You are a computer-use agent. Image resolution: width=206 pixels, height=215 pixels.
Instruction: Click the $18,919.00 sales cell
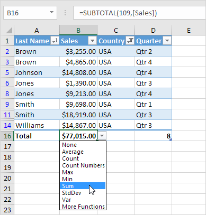(78, 115)
